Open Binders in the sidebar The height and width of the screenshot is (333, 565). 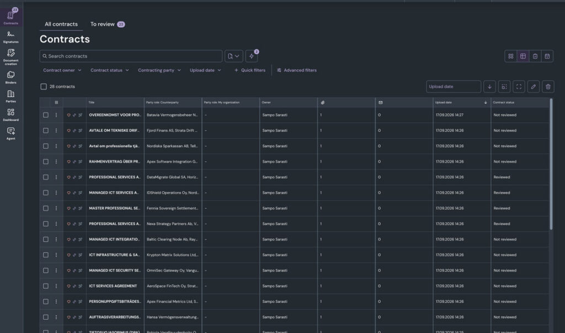coord(11,77)
